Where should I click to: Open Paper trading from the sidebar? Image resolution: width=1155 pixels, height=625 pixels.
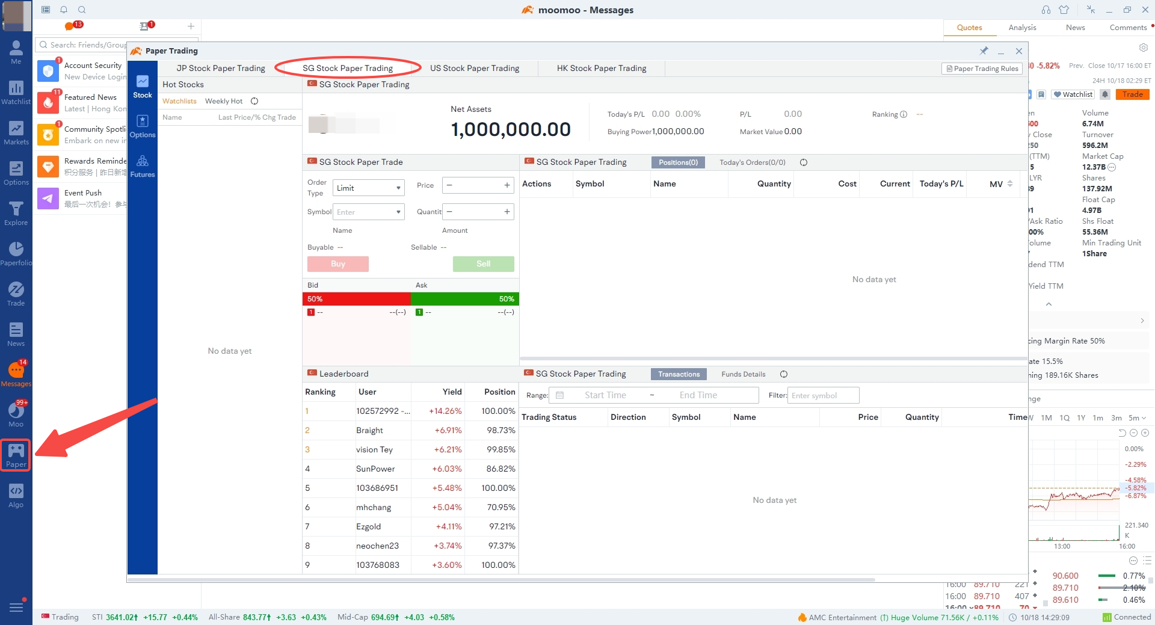pos(16,455)
